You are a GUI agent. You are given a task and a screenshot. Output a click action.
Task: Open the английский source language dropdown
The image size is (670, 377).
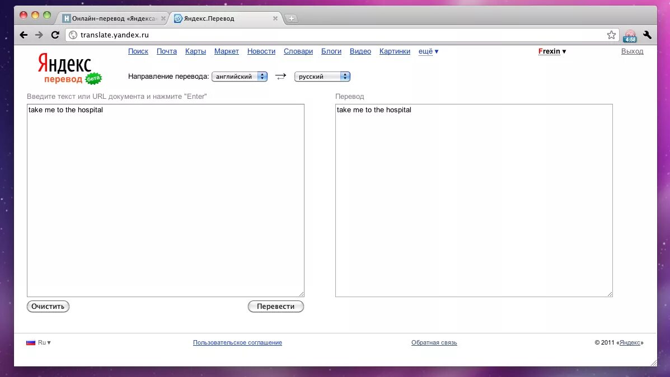[x=240, y=77]
